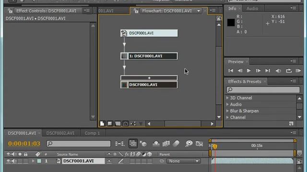The height and width of the screenshot is (172, 307).
Task: Expand the Audio effects category
Action: [x=227, y=104]
